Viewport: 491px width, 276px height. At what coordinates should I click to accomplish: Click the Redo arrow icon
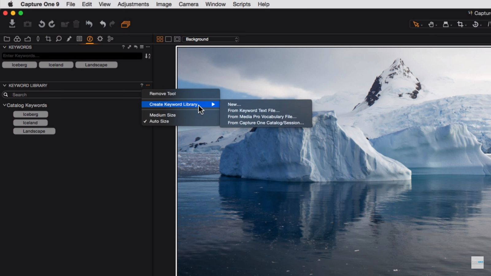click(112, 24)
